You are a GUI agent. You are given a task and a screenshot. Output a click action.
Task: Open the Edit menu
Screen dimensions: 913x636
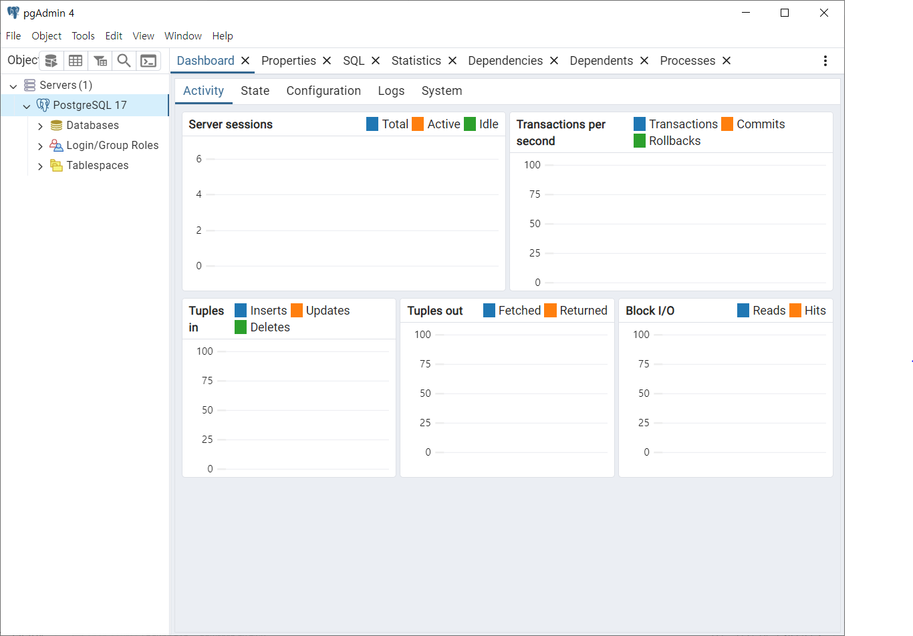click(114, 36)
